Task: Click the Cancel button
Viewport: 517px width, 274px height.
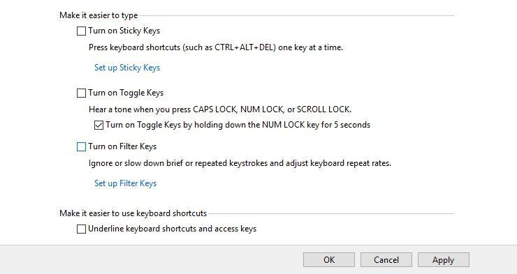Action: click(386, 260)
